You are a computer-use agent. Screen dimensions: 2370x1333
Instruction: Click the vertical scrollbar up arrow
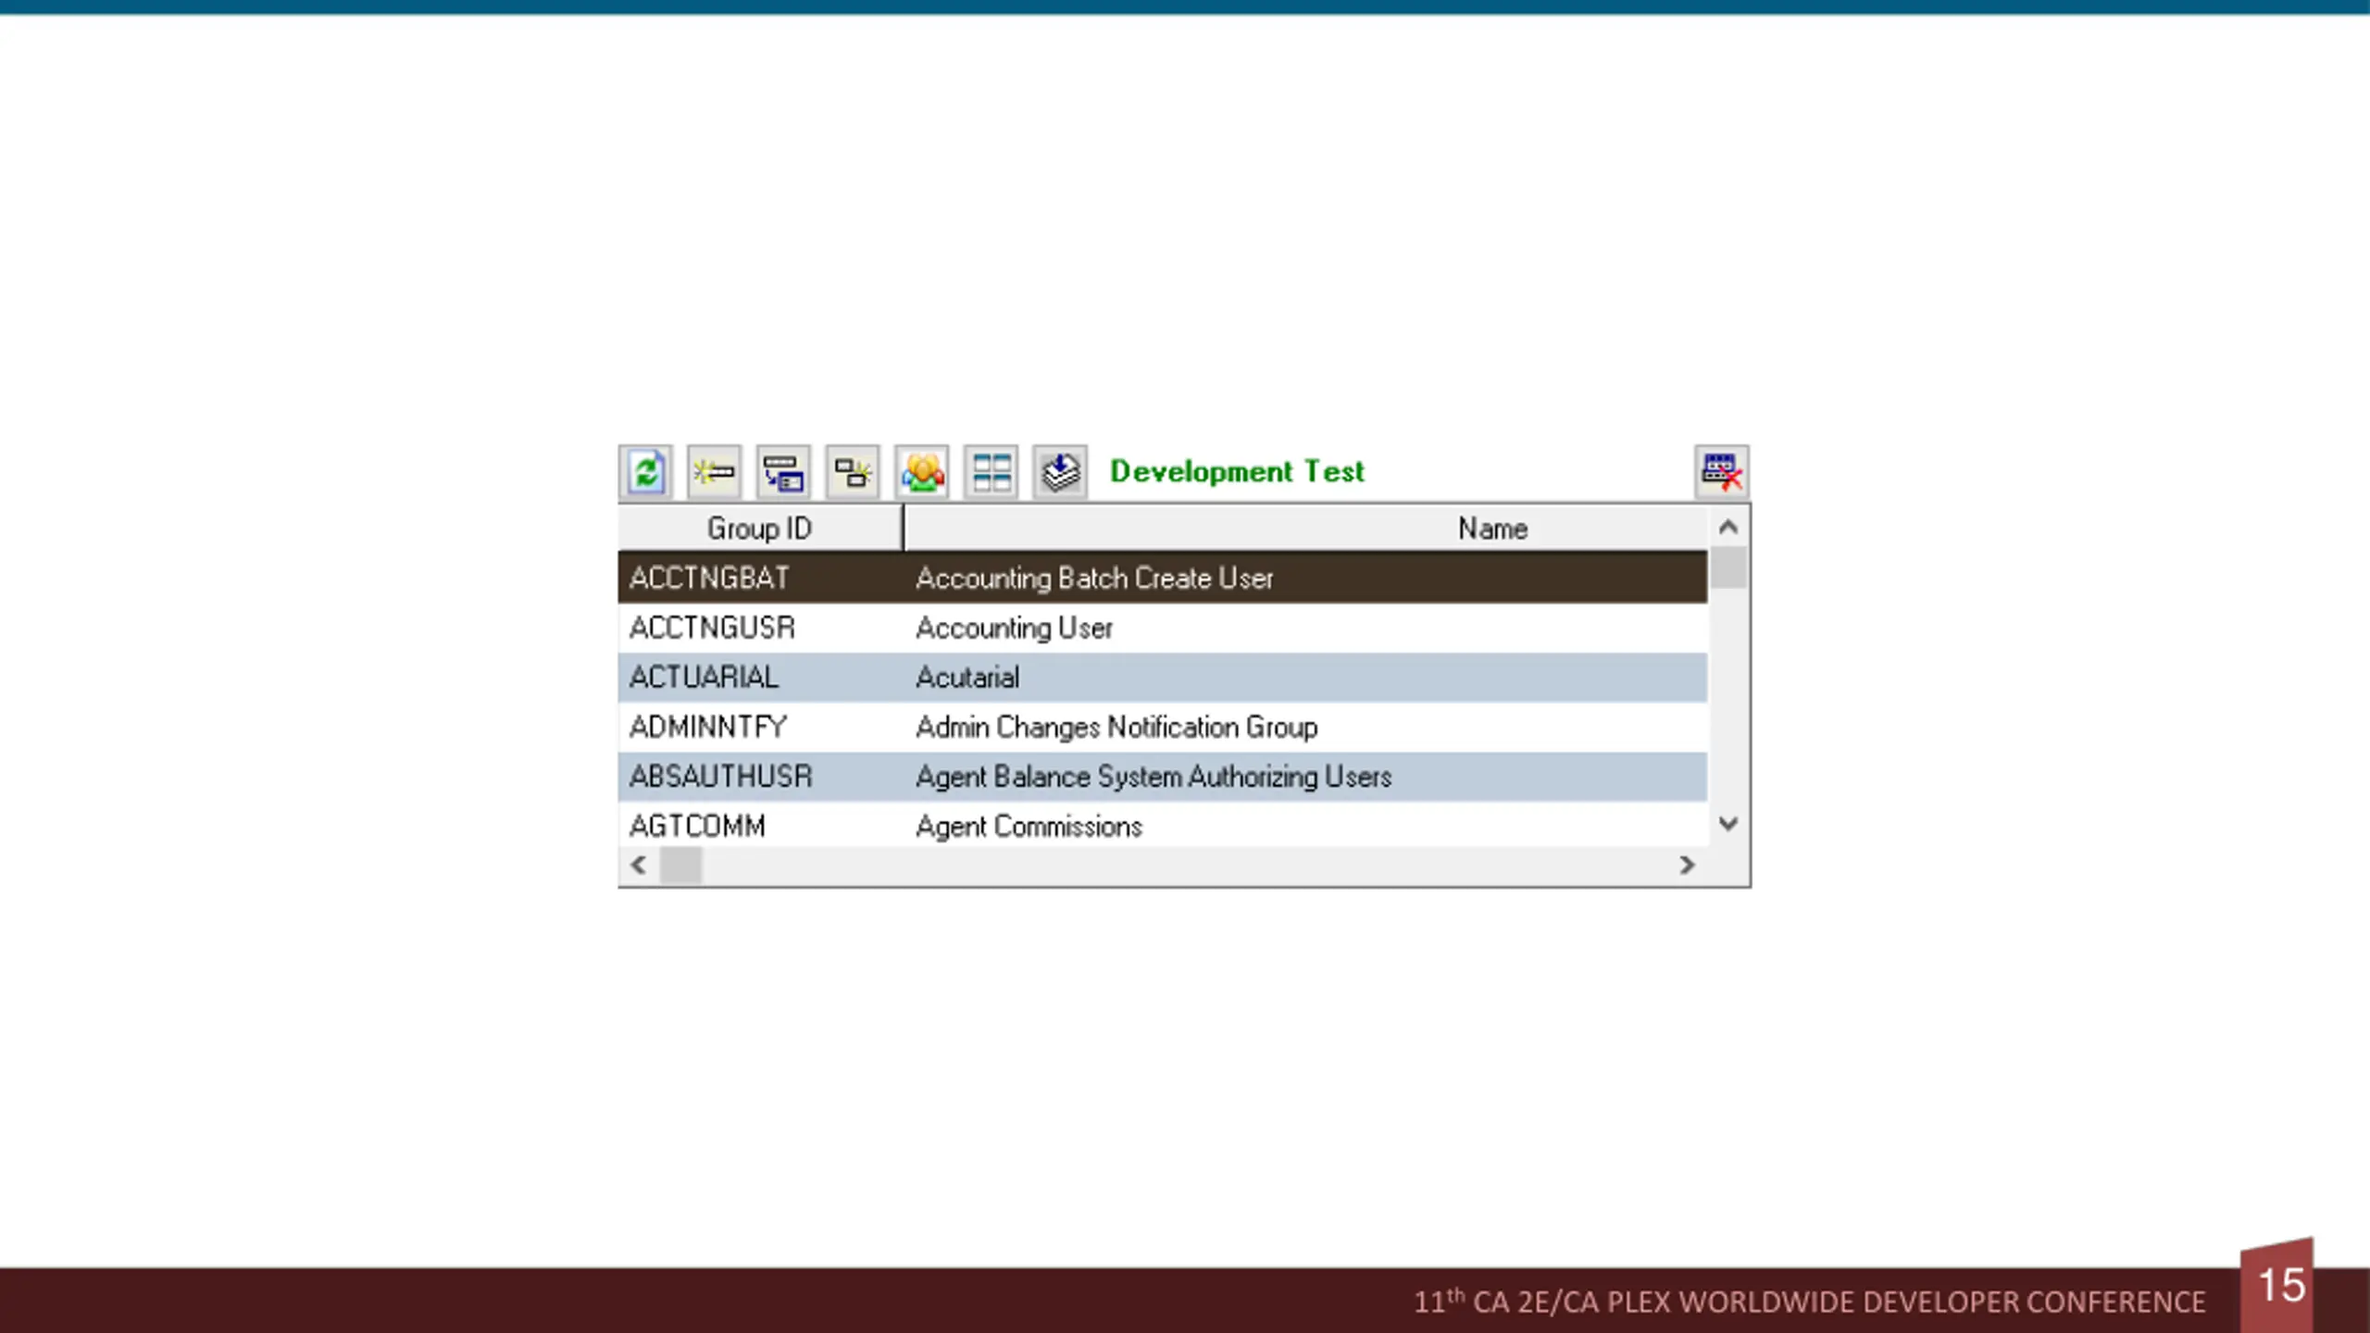(1728, 528)
